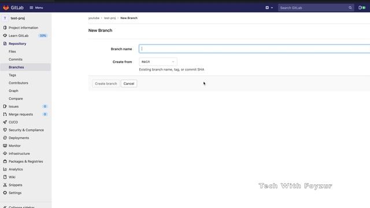Open Contributors under Repository

18,83
